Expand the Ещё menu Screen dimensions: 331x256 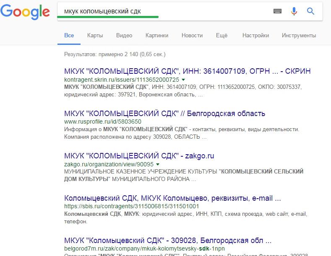click(222, 36)
